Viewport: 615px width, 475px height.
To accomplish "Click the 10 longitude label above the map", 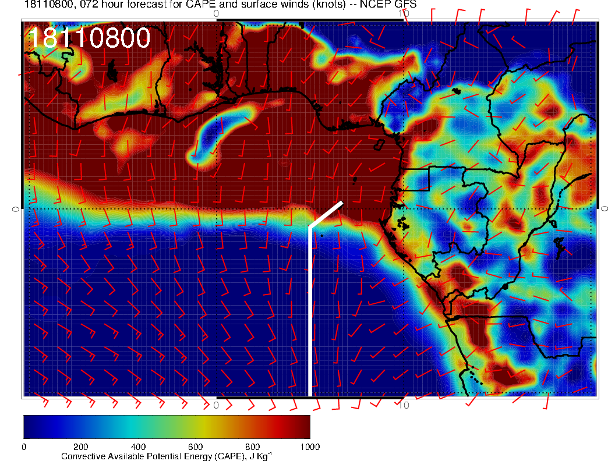I will click(x=406, y=13).
